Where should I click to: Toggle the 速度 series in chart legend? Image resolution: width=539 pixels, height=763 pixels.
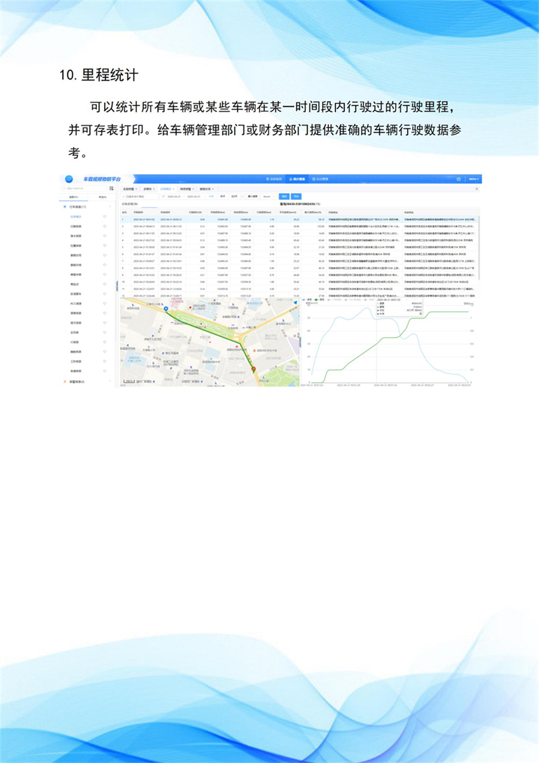point(309,299)
